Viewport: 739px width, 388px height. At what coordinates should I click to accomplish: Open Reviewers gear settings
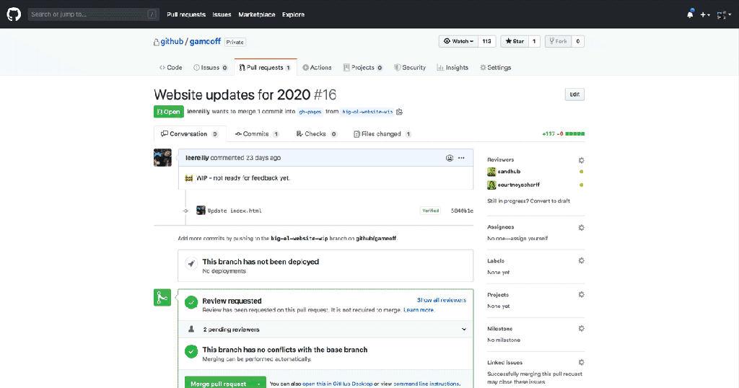coord(581,159)
